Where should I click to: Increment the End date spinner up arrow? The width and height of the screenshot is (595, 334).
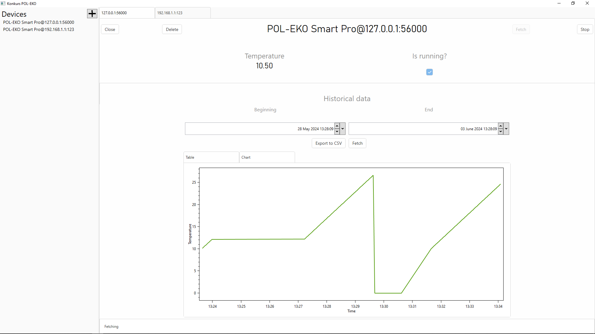click(500, 126)
